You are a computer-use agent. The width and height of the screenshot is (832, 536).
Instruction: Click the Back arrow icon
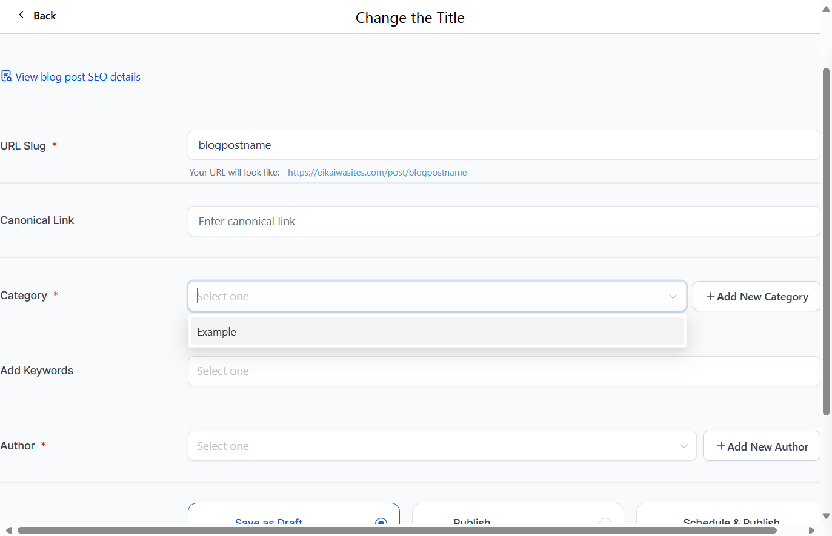click(x=21, y=15)
